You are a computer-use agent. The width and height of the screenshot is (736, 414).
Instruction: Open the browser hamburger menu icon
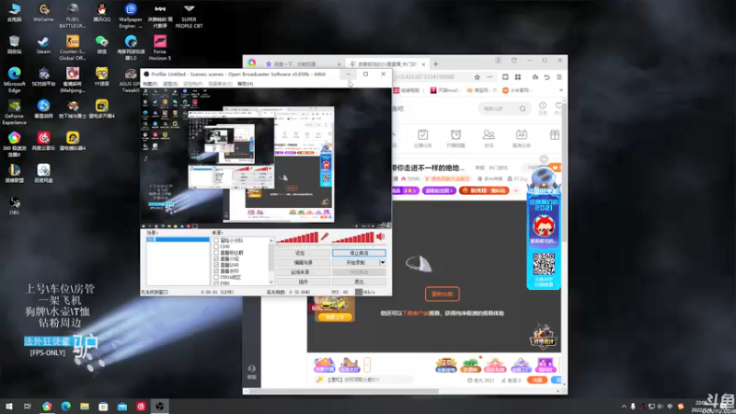[559, 77]
